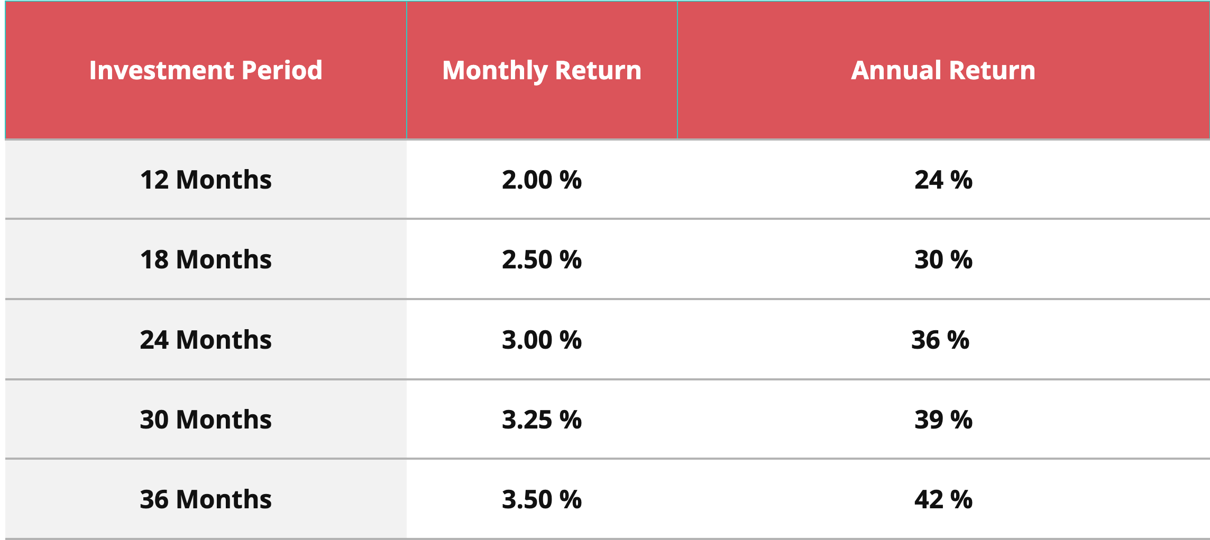Select the 36 % annual return value

point(940,339)
